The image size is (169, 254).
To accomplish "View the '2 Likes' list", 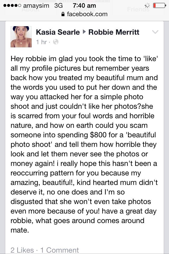I will [x=22, y=250].
